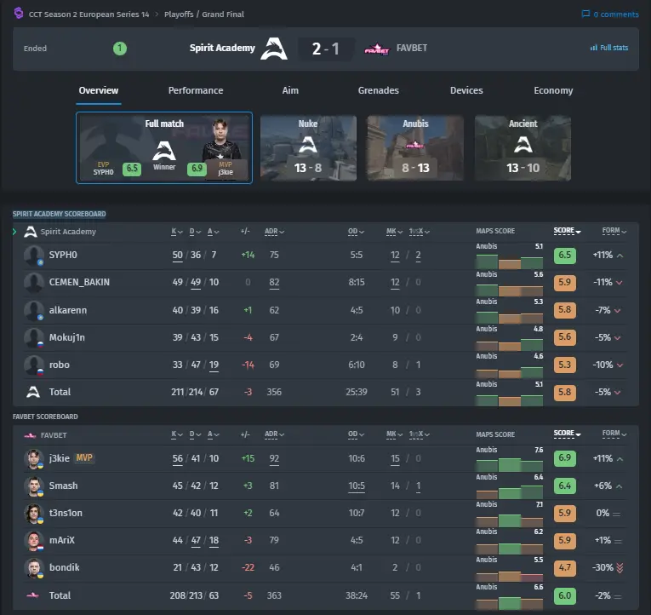Open the Economy tab
The width and height of the screenshot is (651, 615).
point(553,90)
